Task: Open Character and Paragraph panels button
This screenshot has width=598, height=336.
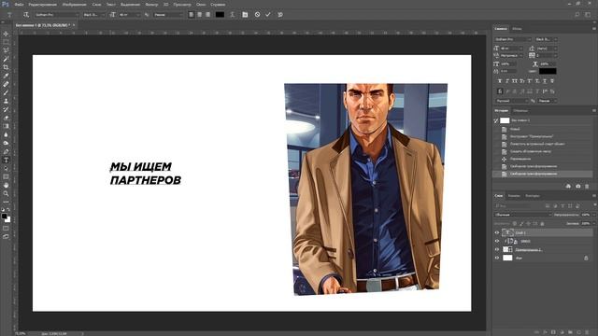Action: point(245,15)
